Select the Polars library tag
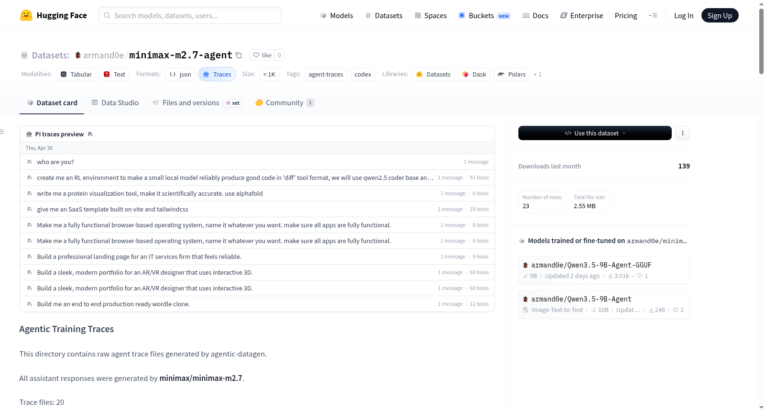Image resolution: width=765 pixels, height=412 pixels. click(x=512, y=74)
